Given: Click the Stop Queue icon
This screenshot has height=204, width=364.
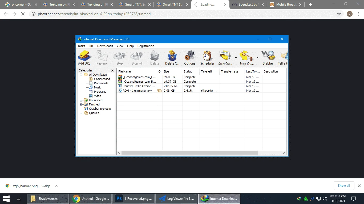Looking at the screenshot, I should click(246, 58).
